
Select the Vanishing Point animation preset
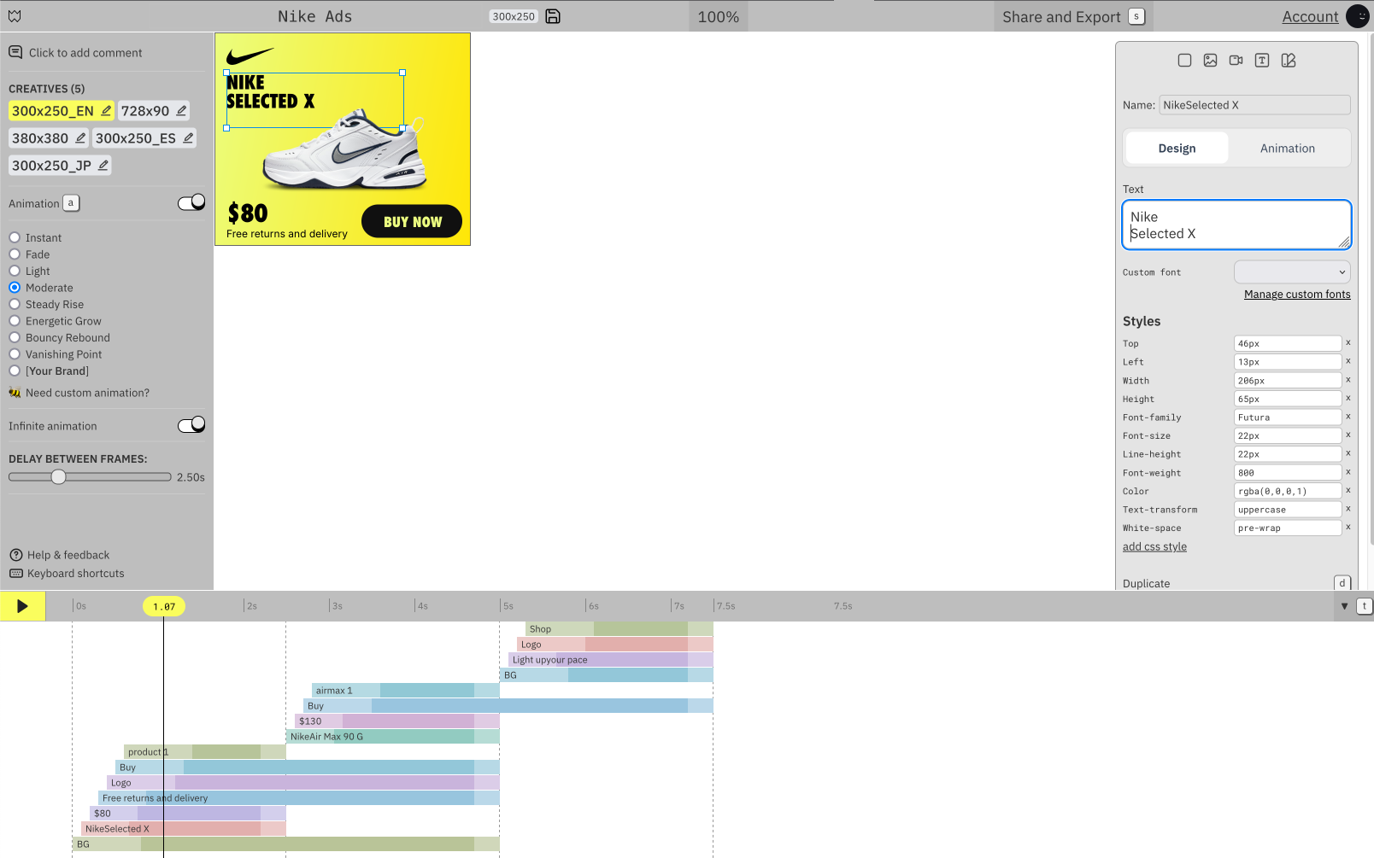pyautogui.click(x=15, y=354)
